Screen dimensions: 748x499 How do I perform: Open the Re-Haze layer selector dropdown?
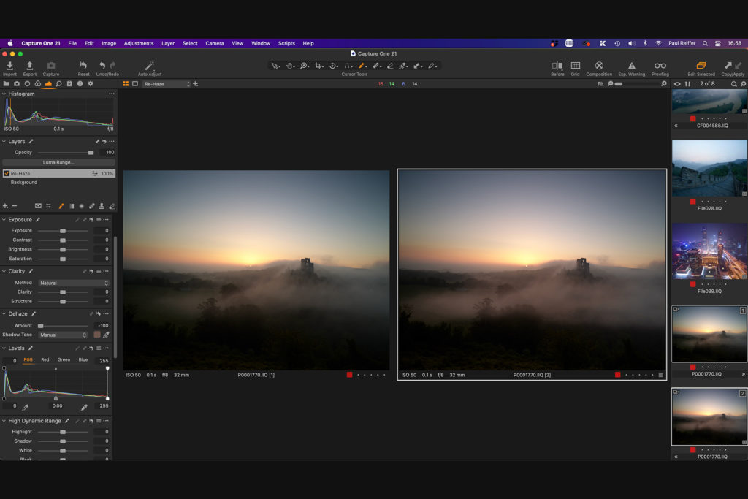click(x=166, y=84)
